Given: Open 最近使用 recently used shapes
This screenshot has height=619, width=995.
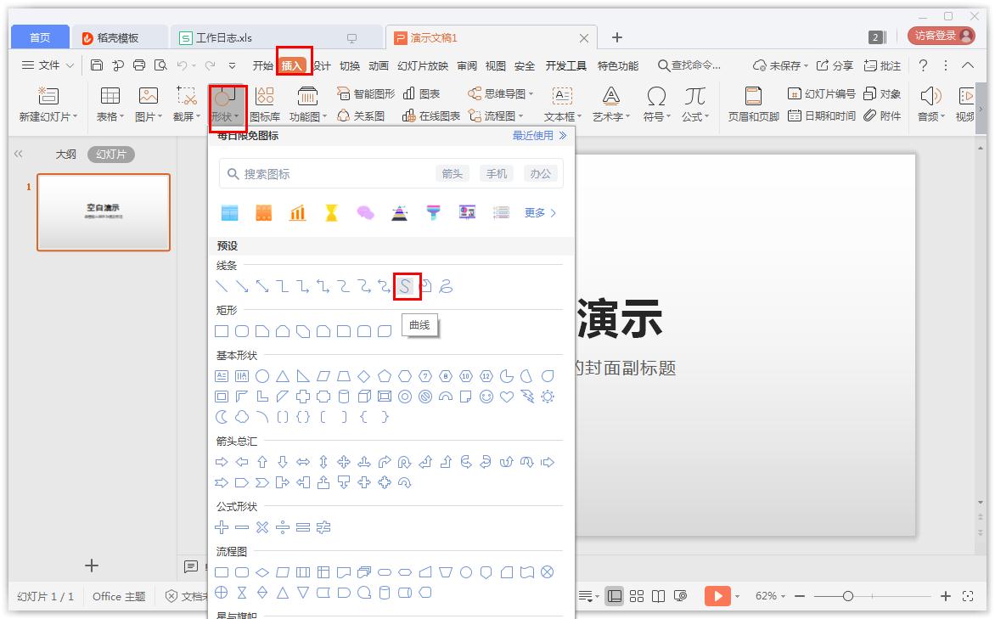Looking at the screenshot, I should tap(535, 134).
